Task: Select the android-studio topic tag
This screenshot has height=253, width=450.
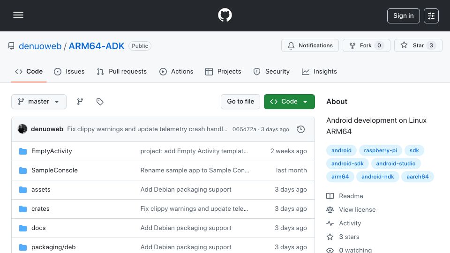Action: pyautogui.click(x=396, y=164)
